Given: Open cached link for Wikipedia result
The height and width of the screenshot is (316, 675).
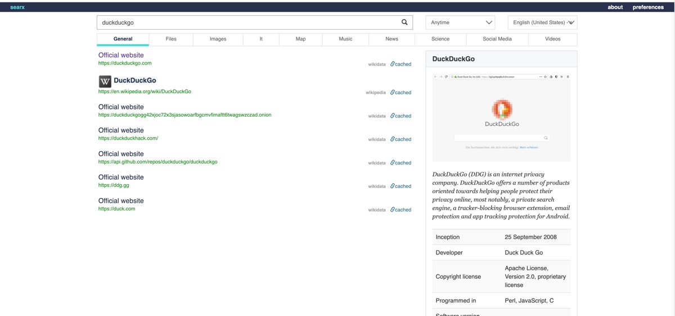Looking at the screenshot, I should 401,92.
